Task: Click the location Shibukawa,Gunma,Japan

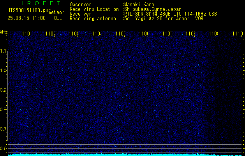Action: pyautogui.click(x=152, y=9)
